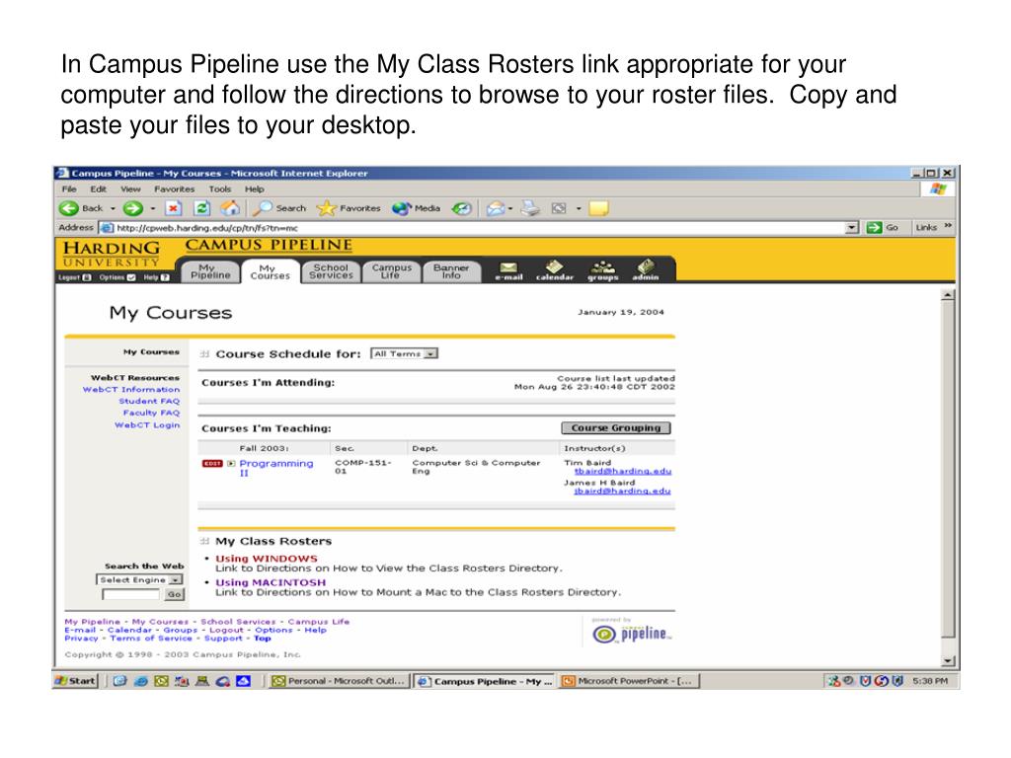The image size is (1011, 758).
Task: Click Logout in the Harding header
Action: point(74,277)
